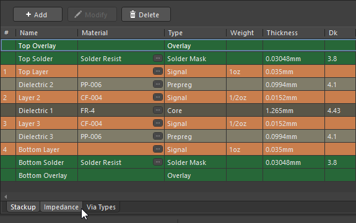
Task: Click the Core type cell
Action: tap(195, 111)
